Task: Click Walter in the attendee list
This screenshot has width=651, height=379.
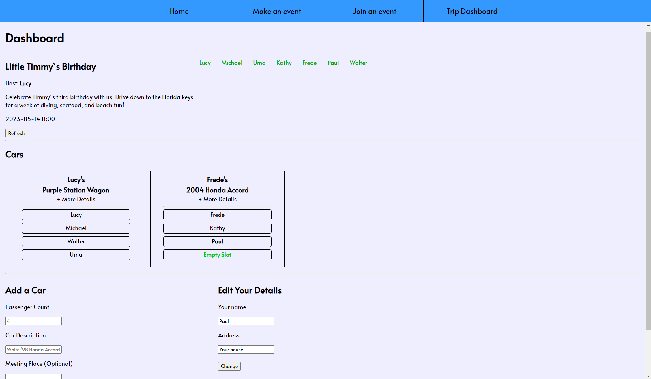Action: point(358,63)
